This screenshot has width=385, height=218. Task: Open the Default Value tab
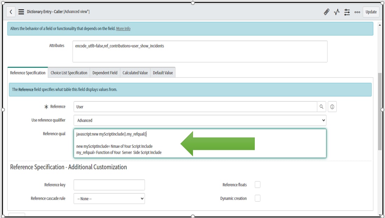(x=163, y=73)
